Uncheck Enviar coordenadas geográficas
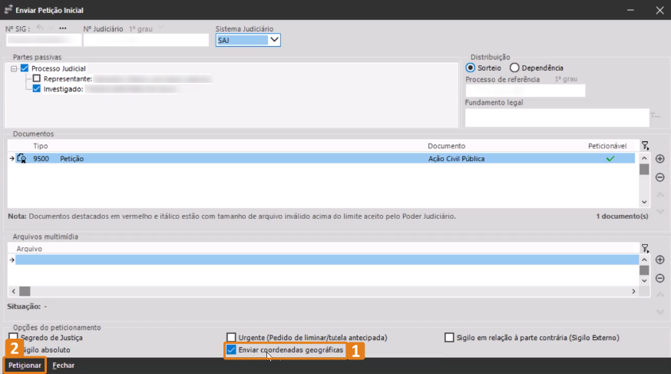 click(x=232, y=350)
